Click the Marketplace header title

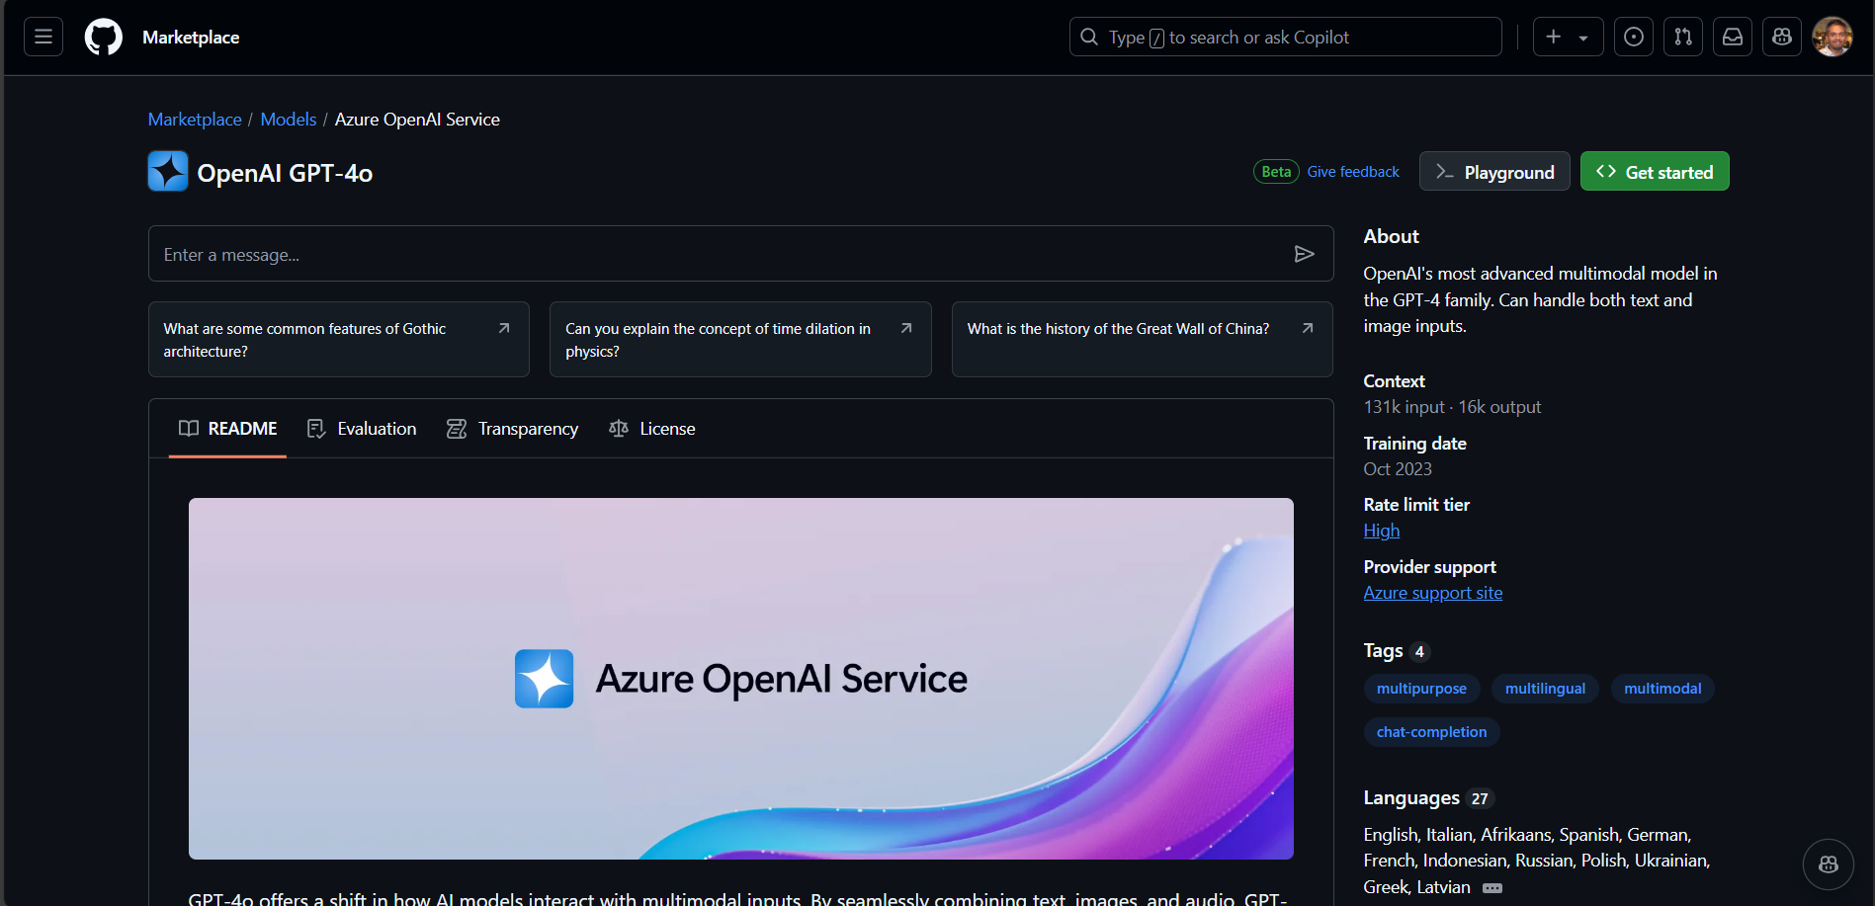tap(191, 37)
